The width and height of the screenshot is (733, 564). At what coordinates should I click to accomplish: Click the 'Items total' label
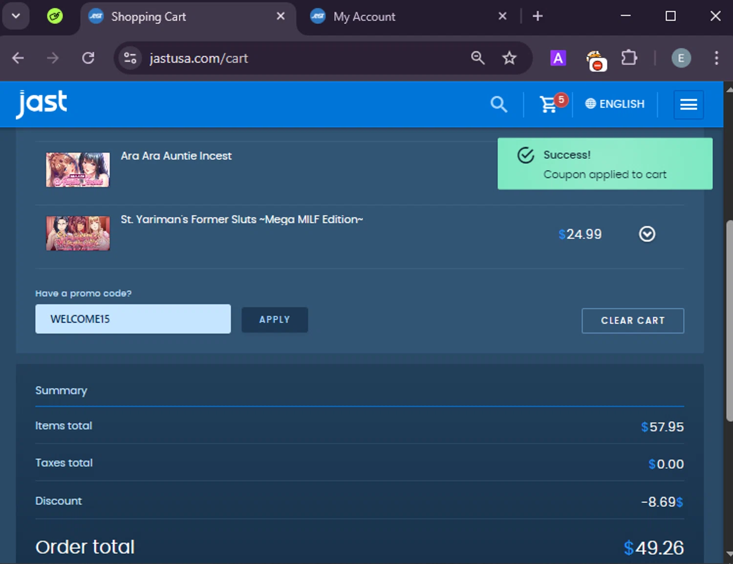pyautogui.click(x=64, y=426)
